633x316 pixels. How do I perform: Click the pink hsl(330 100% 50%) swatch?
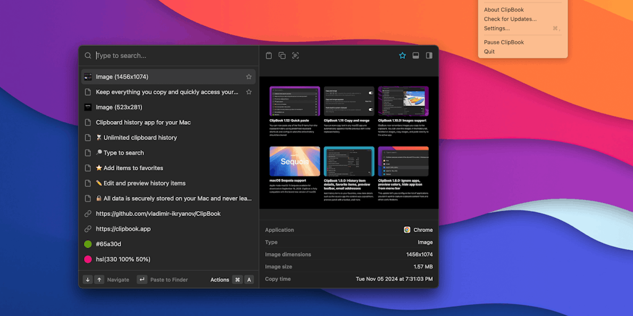(88, 259)
